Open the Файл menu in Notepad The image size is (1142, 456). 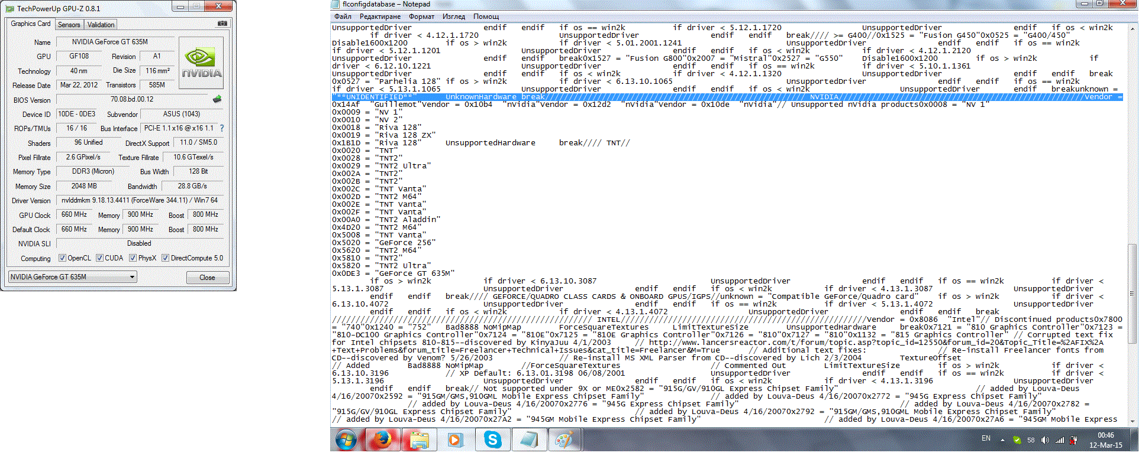[x=343, y=17]
